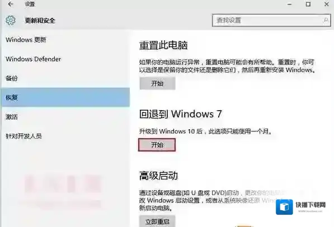The image size is (334, 227).
Task: Minimize the Settings window
Action: pos(289,4)
